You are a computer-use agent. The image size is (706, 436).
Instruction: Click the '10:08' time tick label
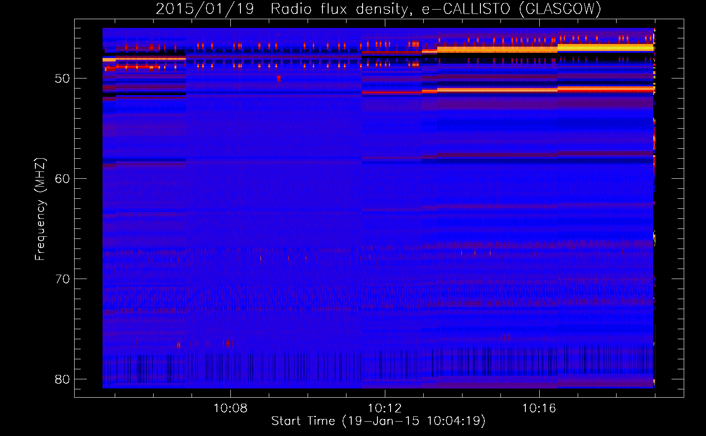point(230,408)
